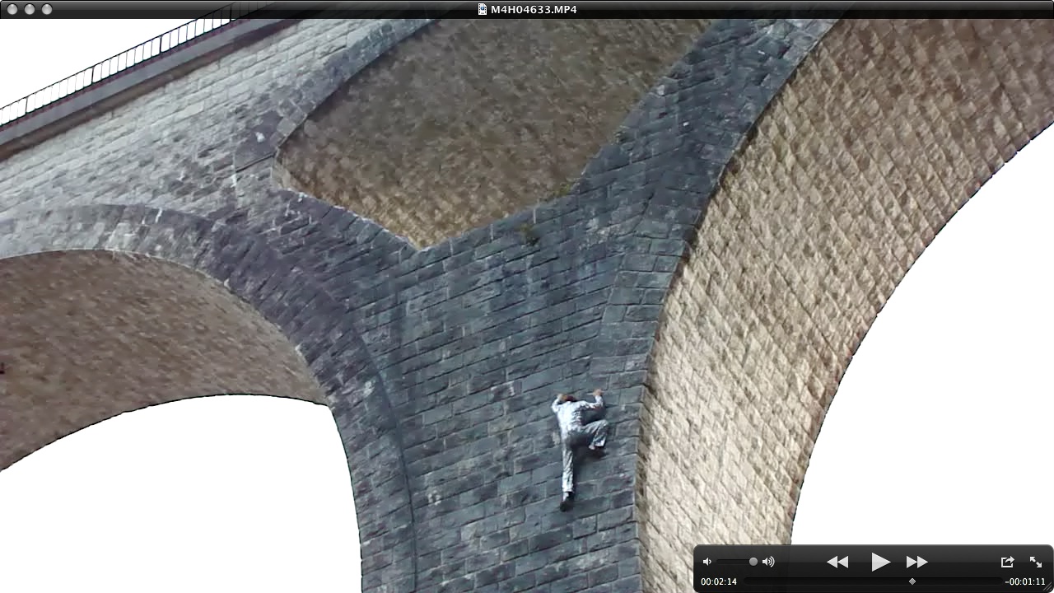The image size is (1054, 593).
Task: Zoom the video window with the third title-bar button
Action: (47, 9)
